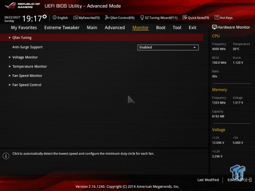
Task: Expand the Temperature Monitor arrow
Action: click(9, 67)
